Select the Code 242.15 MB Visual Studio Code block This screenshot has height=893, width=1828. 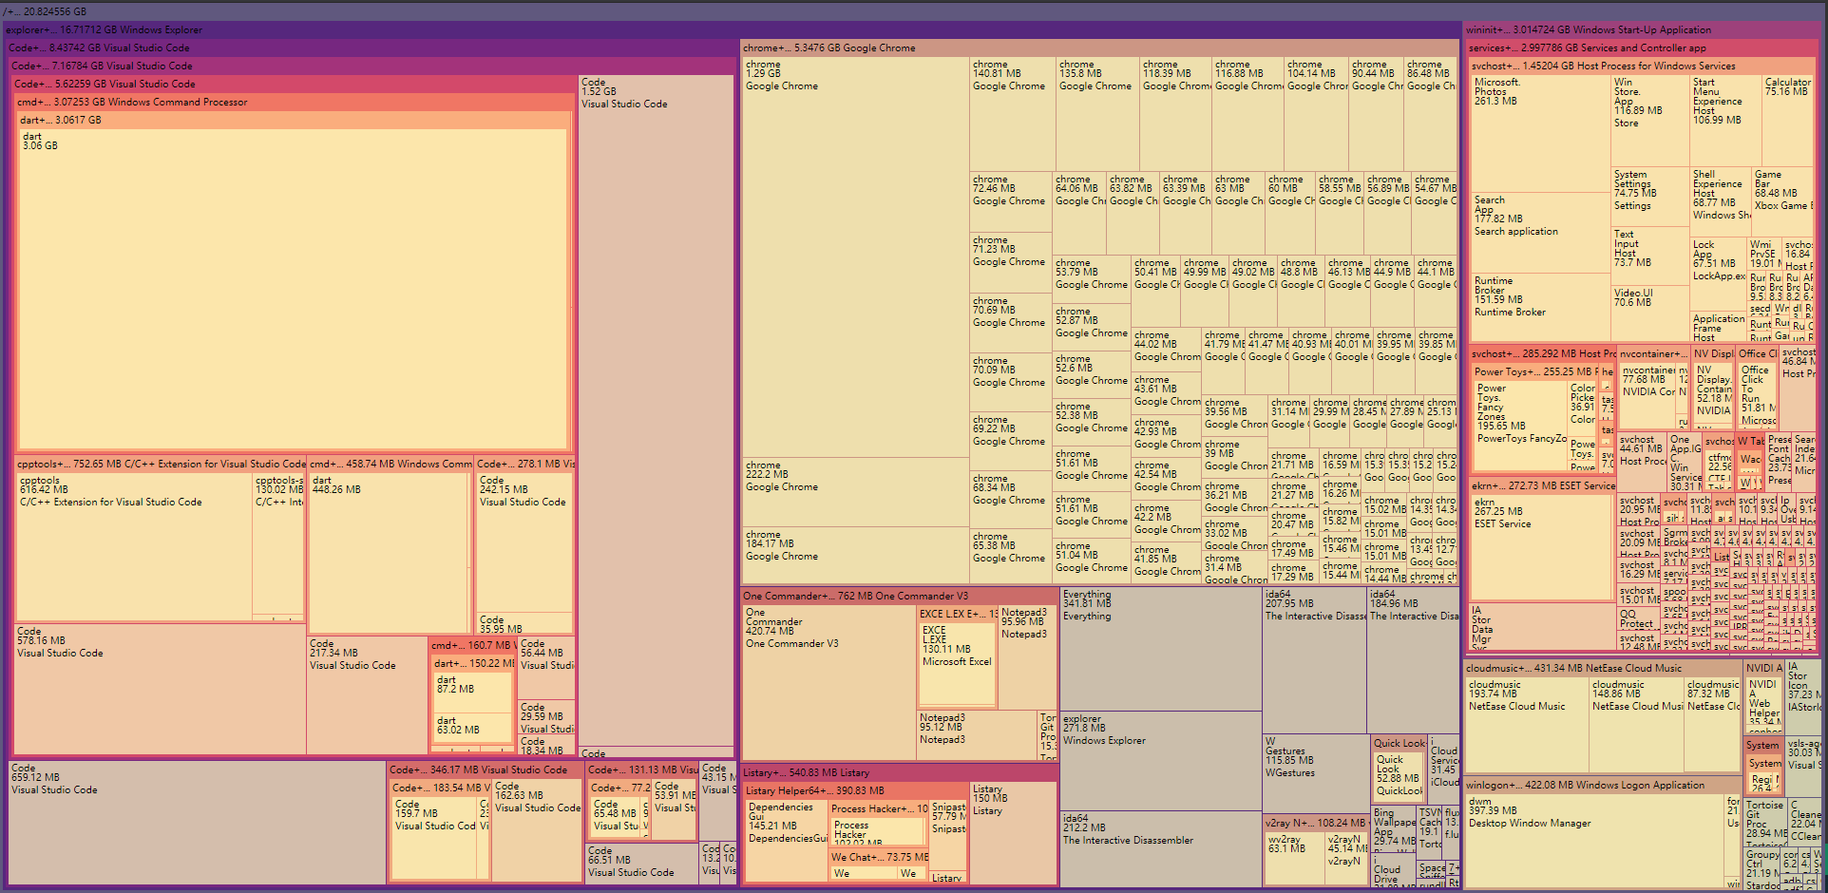click(524, 542)
